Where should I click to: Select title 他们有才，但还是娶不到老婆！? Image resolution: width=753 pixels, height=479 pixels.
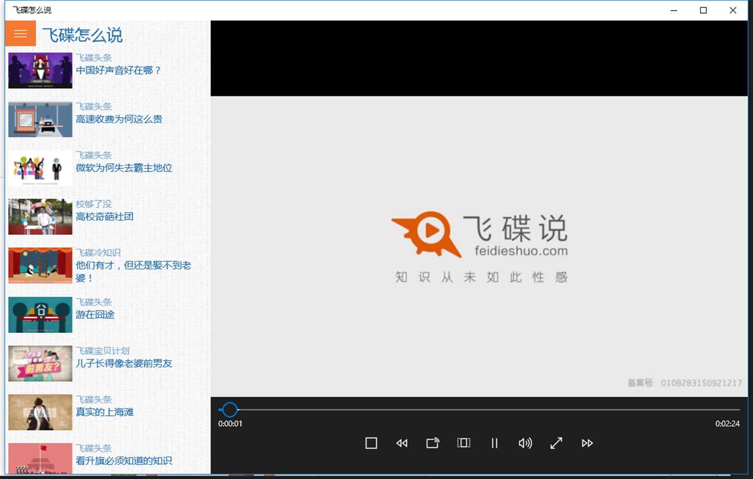[134, 271]
